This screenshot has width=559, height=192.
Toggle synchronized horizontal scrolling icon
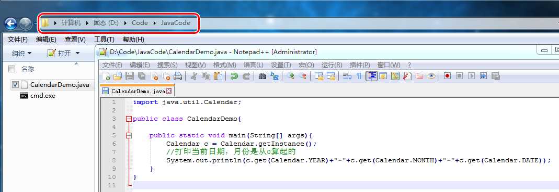point(331,76)
